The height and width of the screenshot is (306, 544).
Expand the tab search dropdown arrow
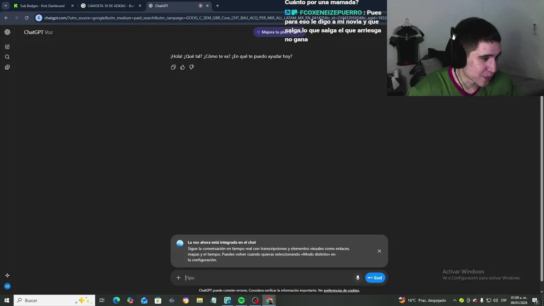[x=6, y=6]
